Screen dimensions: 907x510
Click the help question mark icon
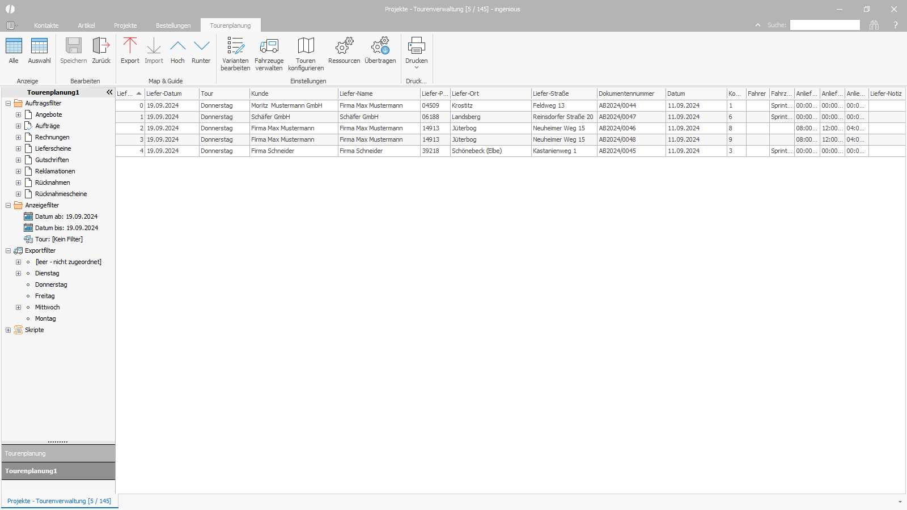[896, 25]
